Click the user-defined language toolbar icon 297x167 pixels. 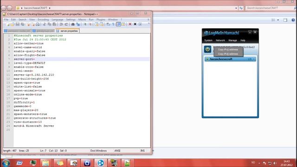pyautogui.click(x=123, y=24)
